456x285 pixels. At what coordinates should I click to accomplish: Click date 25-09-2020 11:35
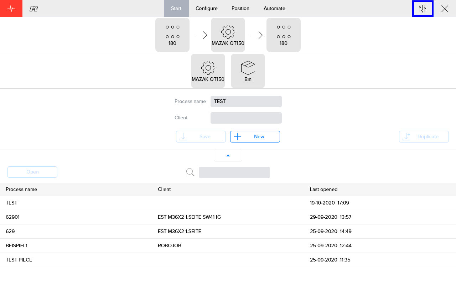[x=330, y=260]
